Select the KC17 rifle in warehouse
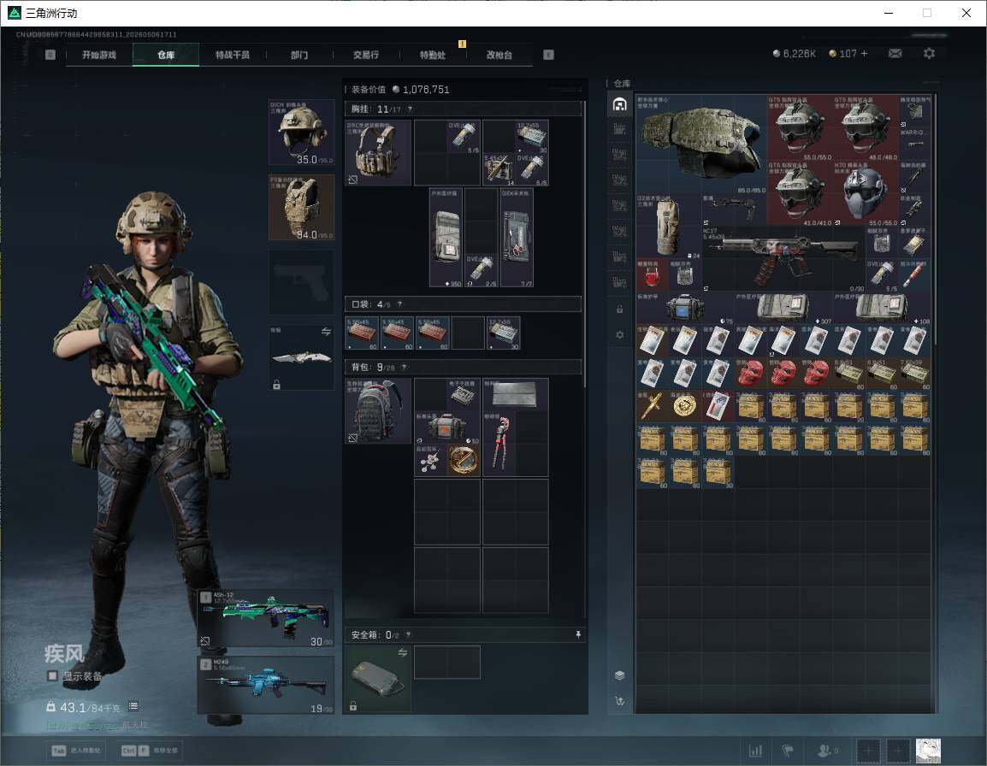This screenshot has width=987, height=766. click(x=783, y=259)
